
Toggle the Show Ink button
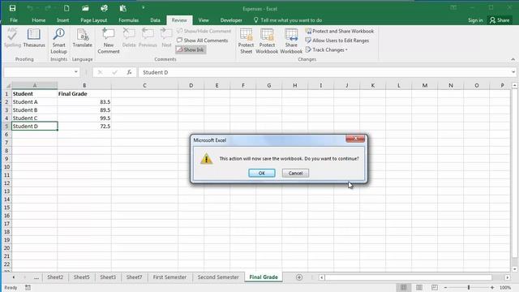coord(191,49)
